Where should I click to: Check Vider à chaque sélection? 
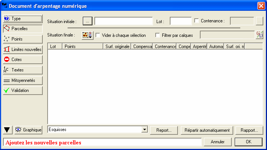point(98,35)
